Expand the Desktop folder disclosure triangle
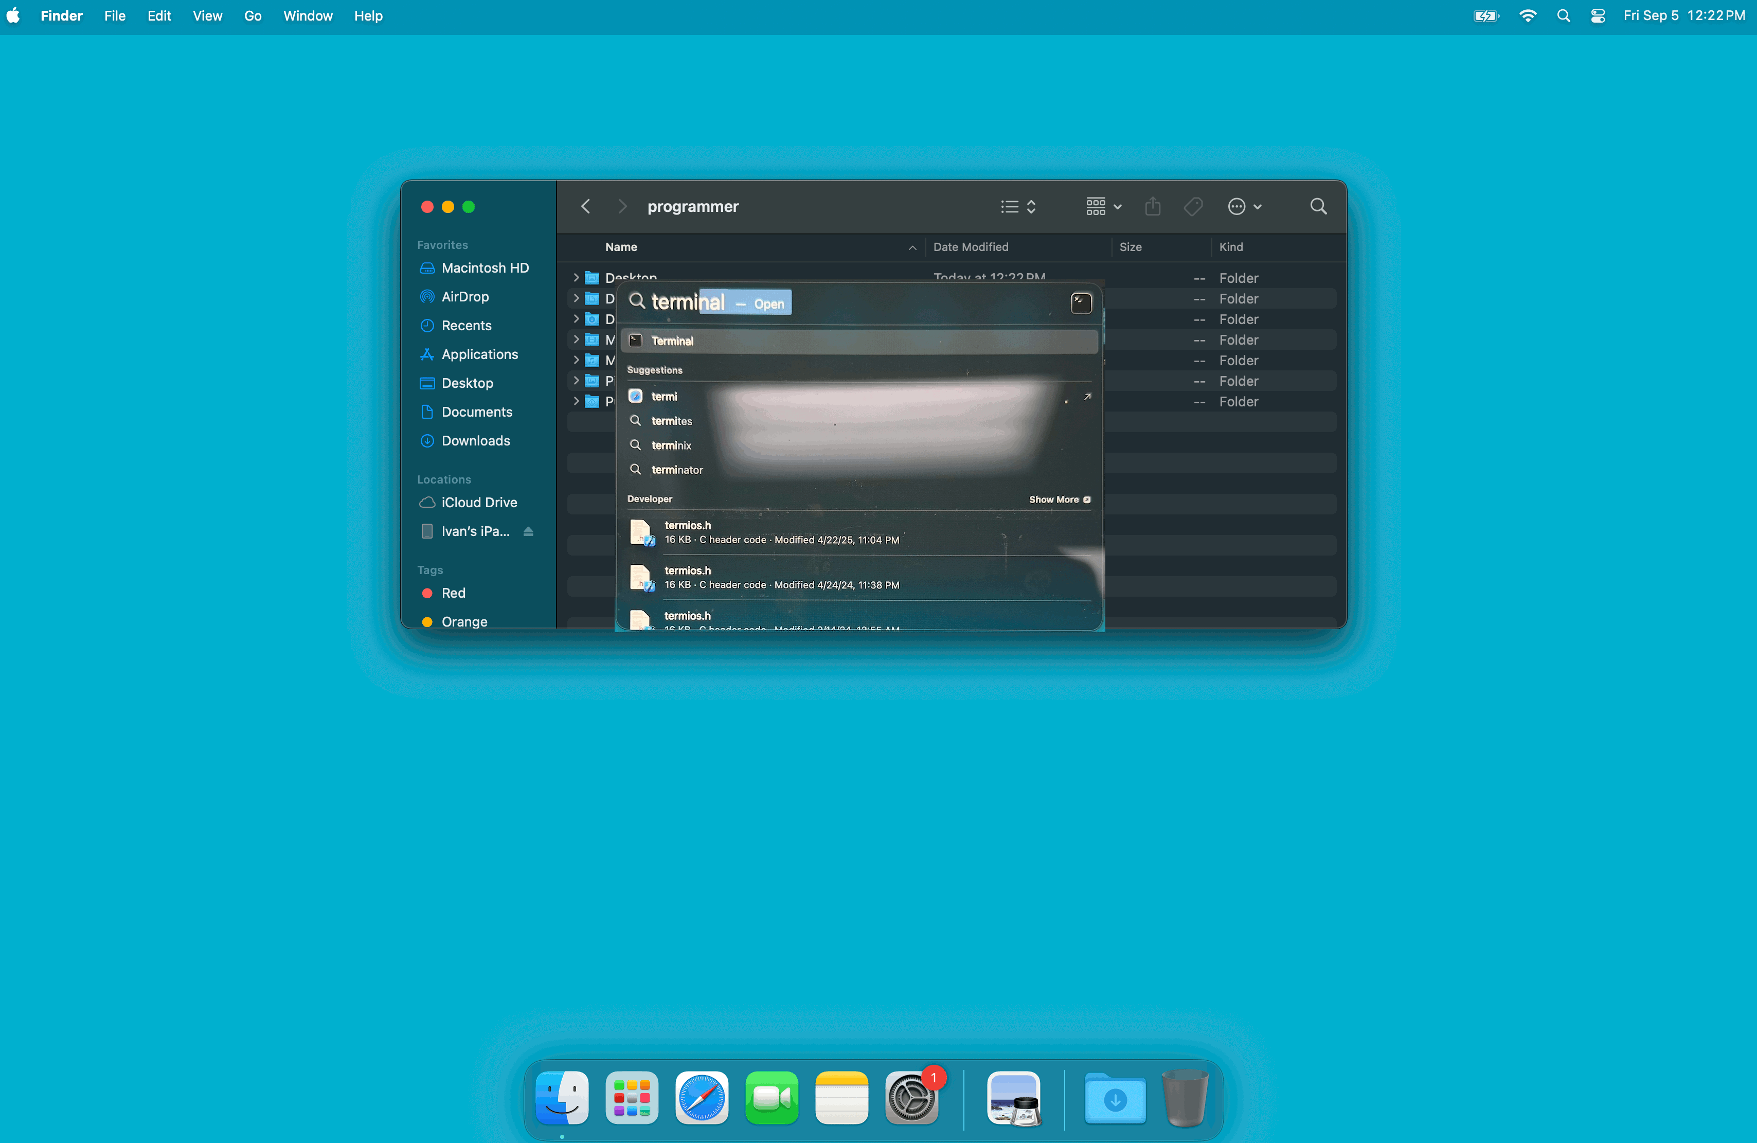1757x1143 pixels. 576,278
